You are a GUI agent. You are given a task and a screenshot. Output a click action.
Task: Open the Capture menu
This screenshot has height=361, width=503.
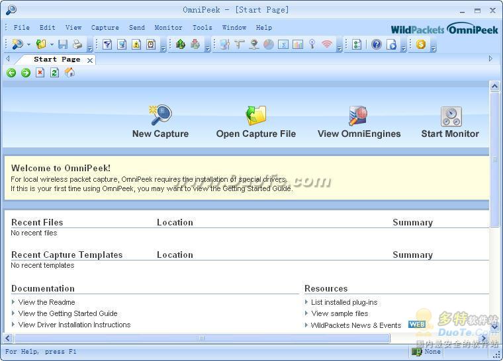pos(105,28)
